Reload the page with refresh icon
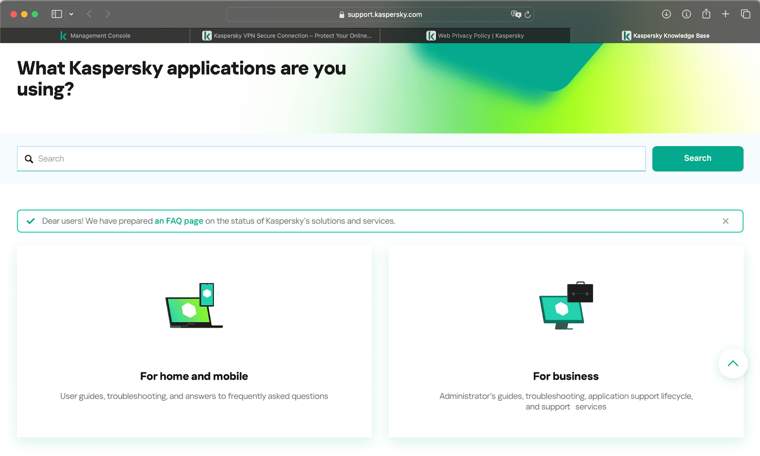The width and height of the screenshot is (760, 456). (527, 15)
